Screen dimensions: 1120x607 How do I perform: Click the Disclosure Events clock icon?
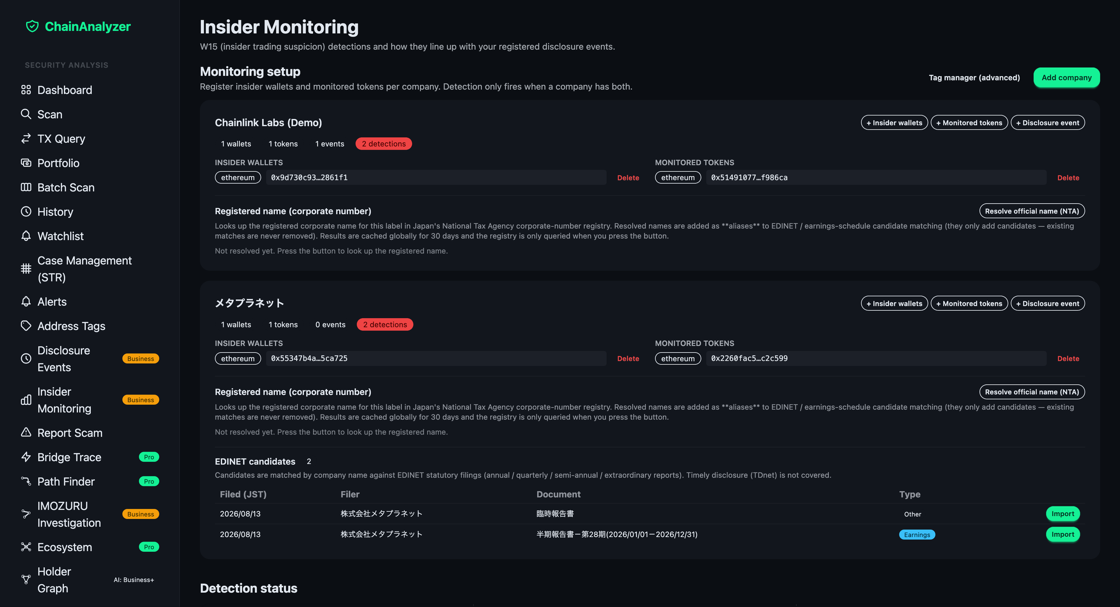point(26,359)
